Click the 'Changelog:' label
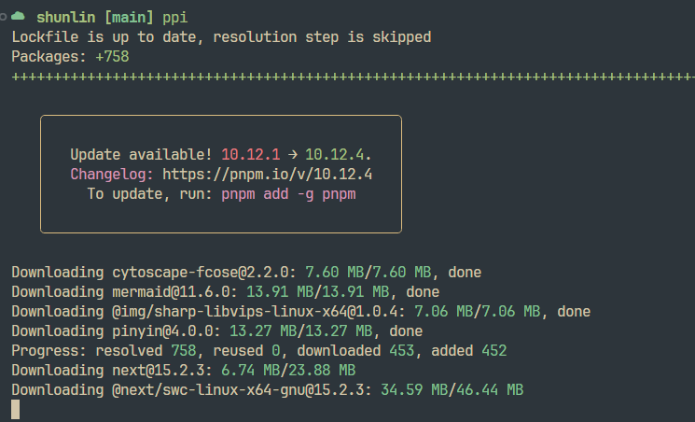 point(112,175)
